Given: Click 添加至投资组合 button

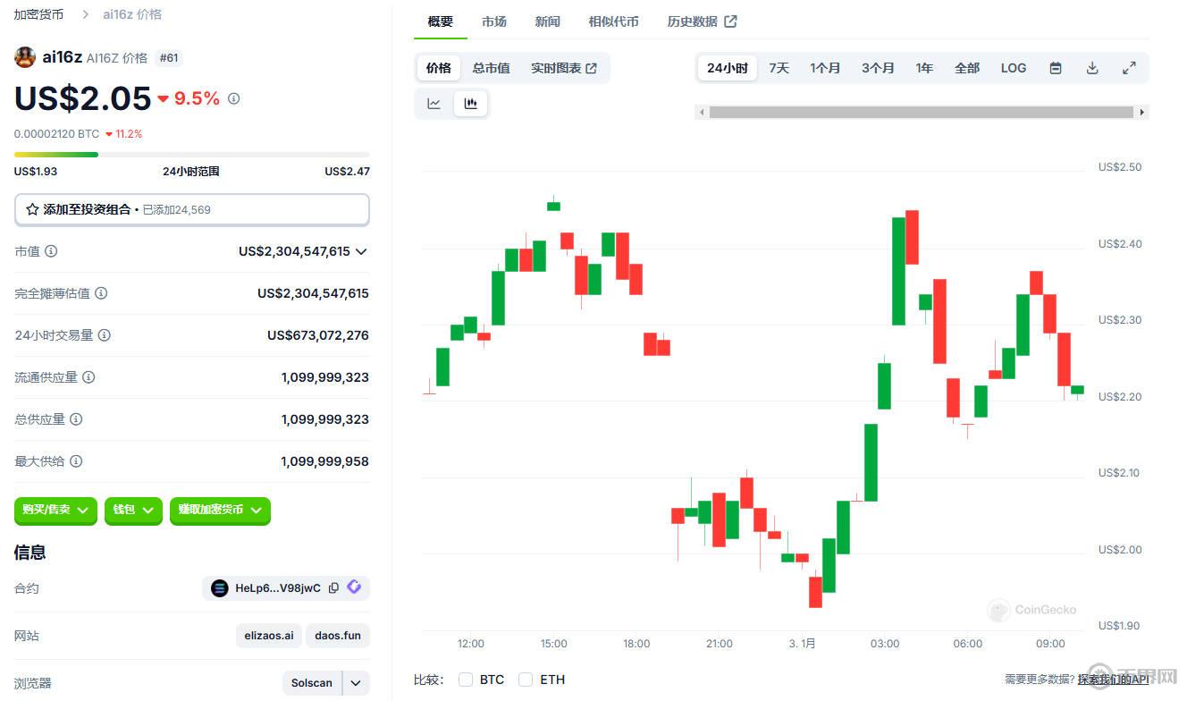Looking at the screenshot, I should (x=191, y=209).
